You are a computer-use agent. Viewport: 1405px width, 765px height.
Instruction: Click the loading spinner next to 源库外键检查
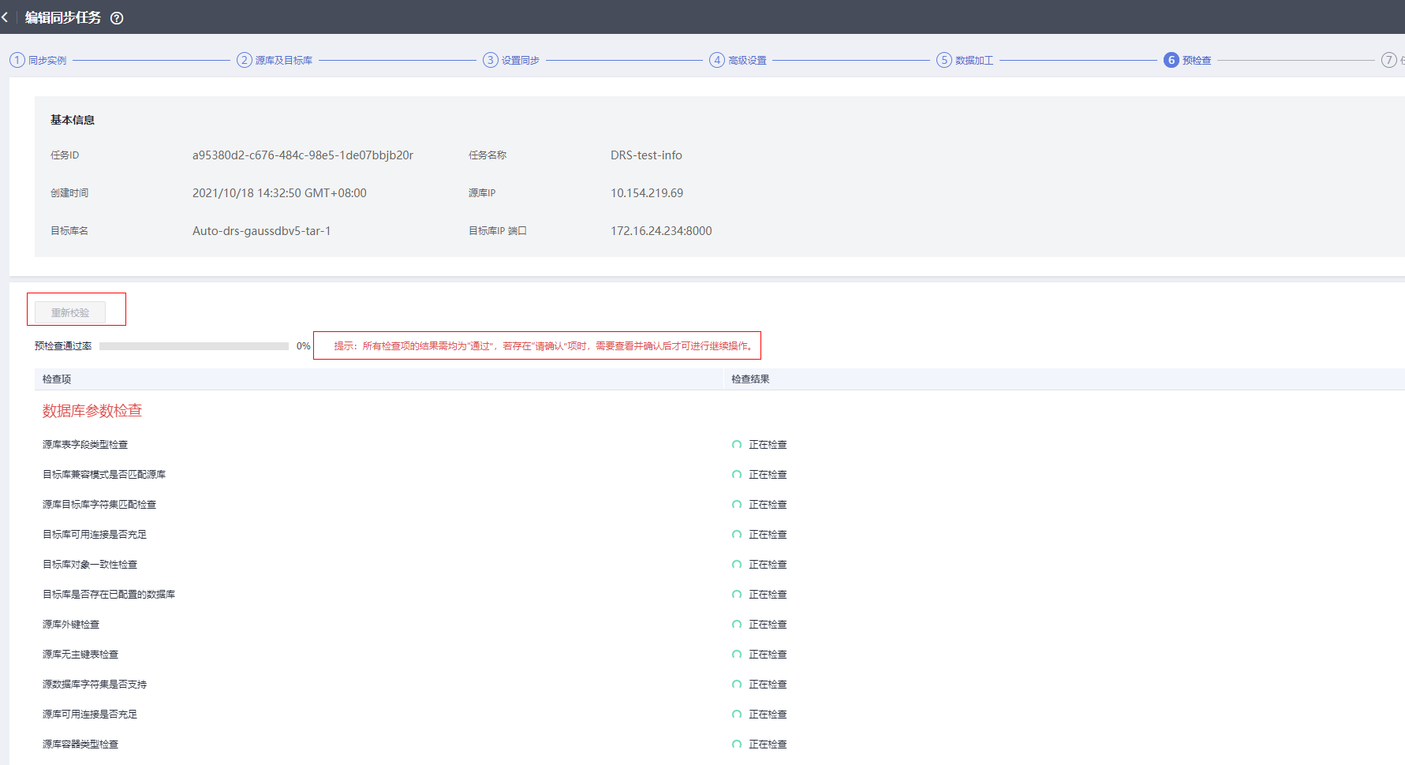pyautogui.click(x=737, y=624)
